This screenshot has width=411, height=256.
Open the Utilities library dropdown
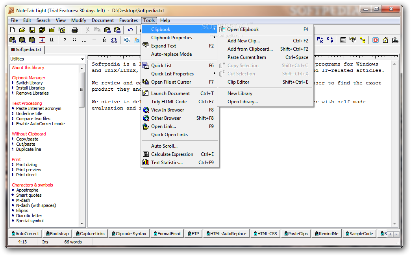[82, 59]
